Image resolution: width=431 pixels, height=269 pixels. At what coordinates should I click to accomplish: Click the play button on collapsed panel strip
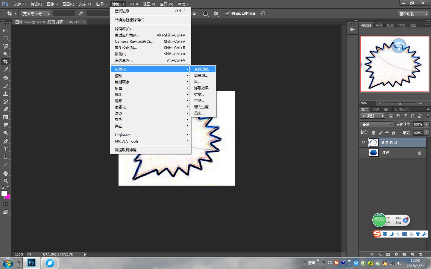point(353,29)
